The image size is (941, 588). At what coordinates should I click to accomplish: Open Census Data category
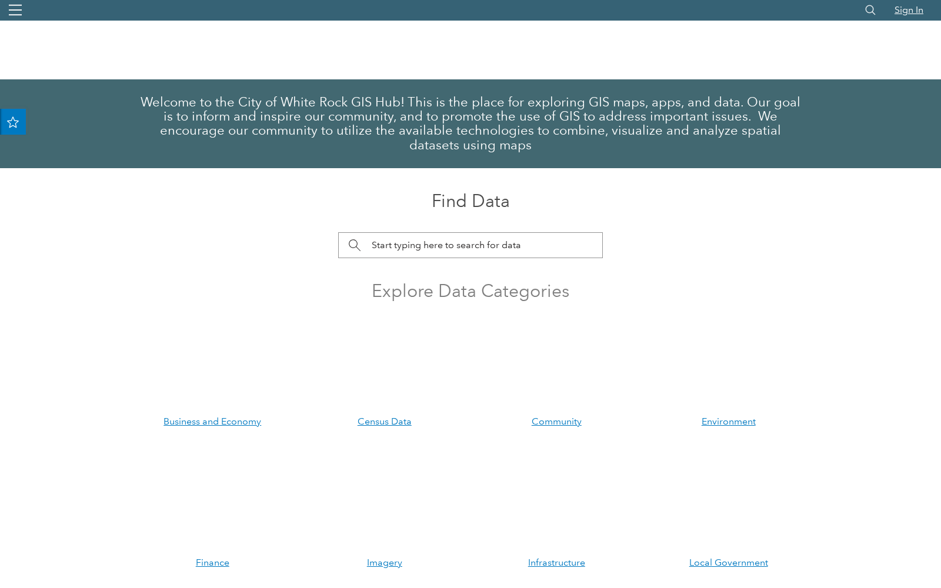(x=385, y=422)
